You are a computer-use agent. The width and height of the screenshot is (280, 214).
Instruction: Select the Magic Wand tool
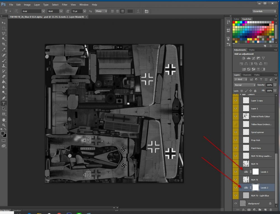pyautogui.click(x=4, y=39)
